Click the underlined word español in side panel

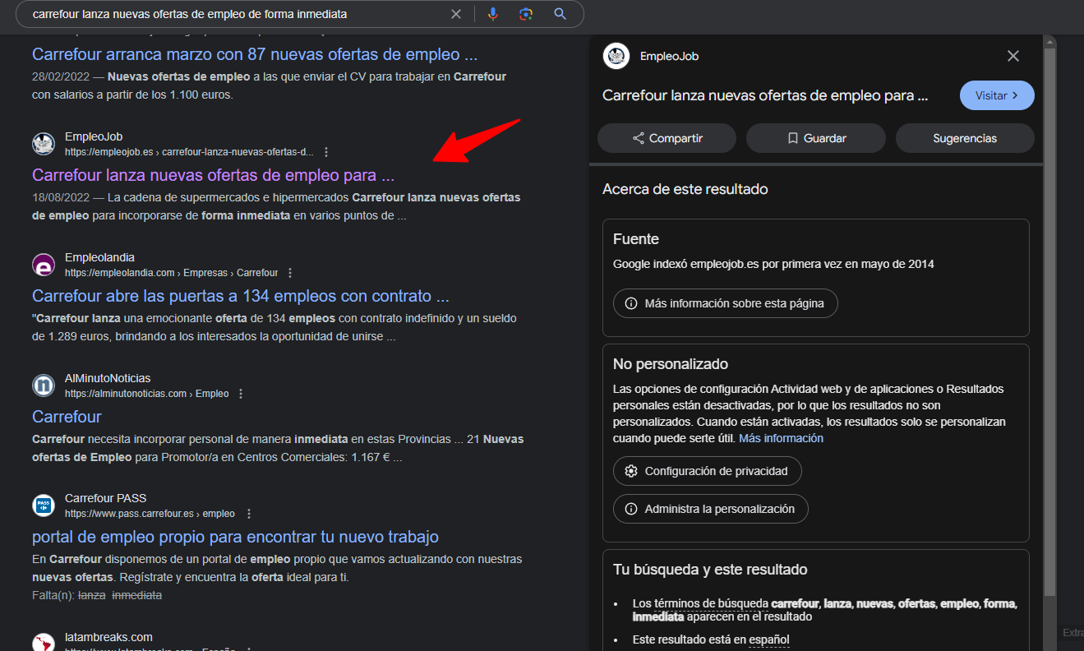click(768, 639)
